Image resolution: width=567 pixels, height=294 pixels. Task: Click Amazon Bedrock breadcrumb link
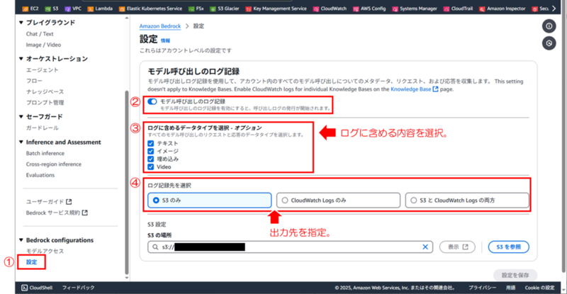160,26
